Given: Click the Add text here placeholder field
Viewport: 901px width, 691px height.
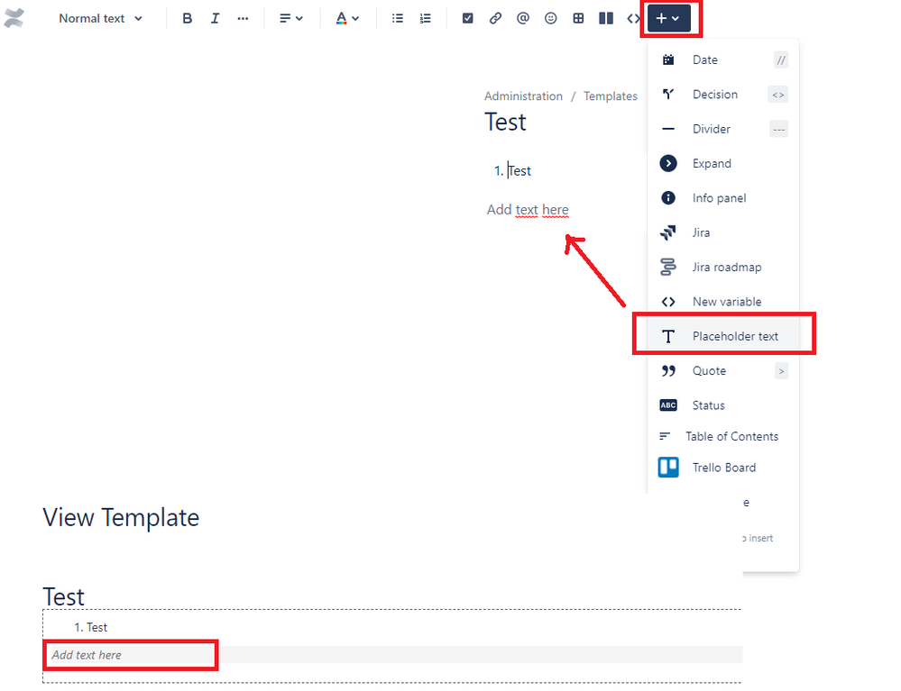Looking at the screenshot, I should pos(130,655).
